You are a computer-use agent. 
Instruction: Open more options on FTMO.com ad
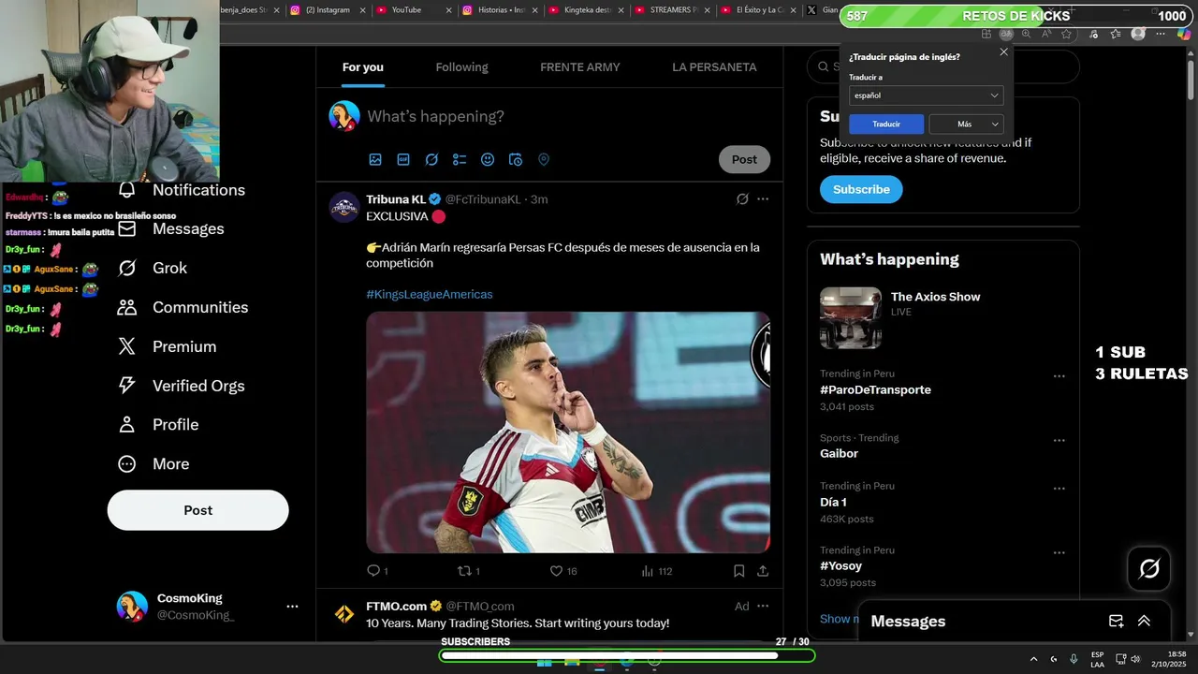point(763,606)
